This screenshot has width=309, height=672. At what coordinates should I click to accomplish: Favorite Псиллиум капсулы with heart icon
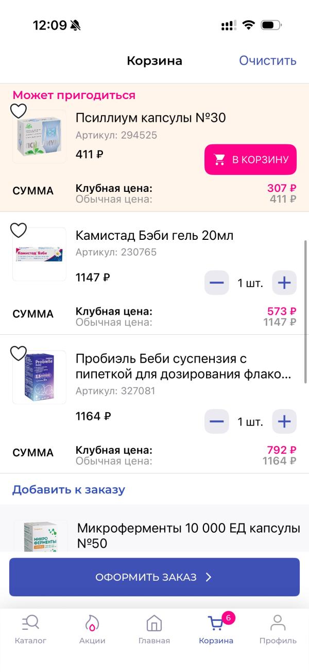pos(19,111)
